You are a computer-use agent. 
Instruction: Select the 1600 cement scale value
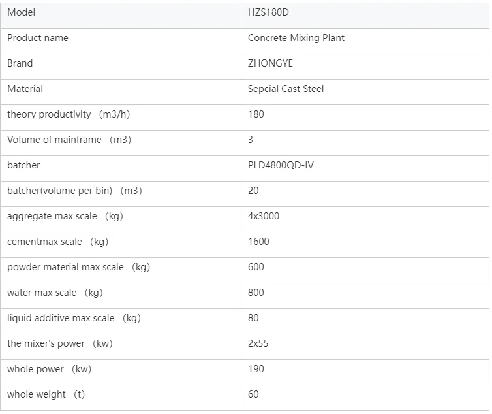point(258,242)
